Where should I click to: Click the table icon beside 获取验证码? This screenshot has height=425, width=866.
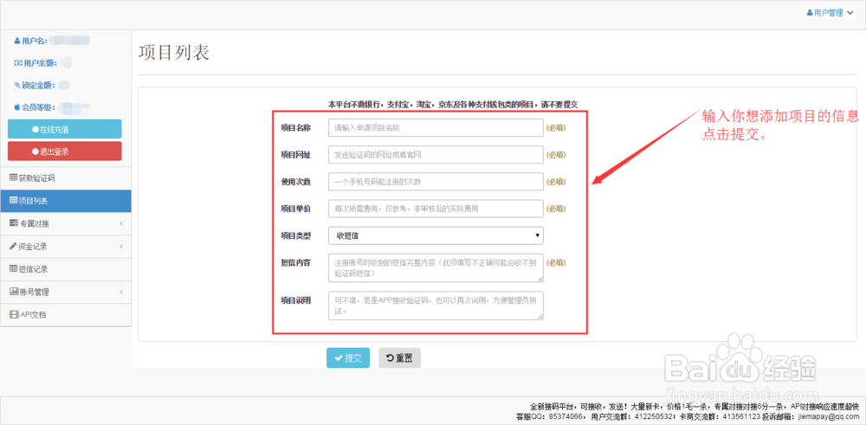pyautogui.click(x=13, y=177)
